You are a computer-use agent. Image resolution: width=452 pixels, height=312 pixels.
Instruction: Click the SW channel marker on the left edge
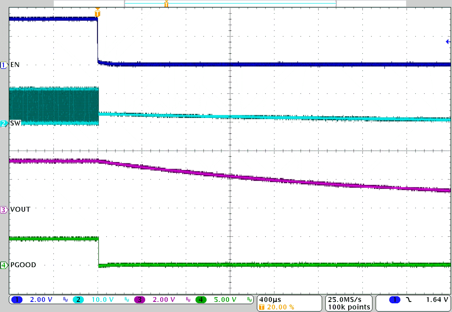click(4, 124)
